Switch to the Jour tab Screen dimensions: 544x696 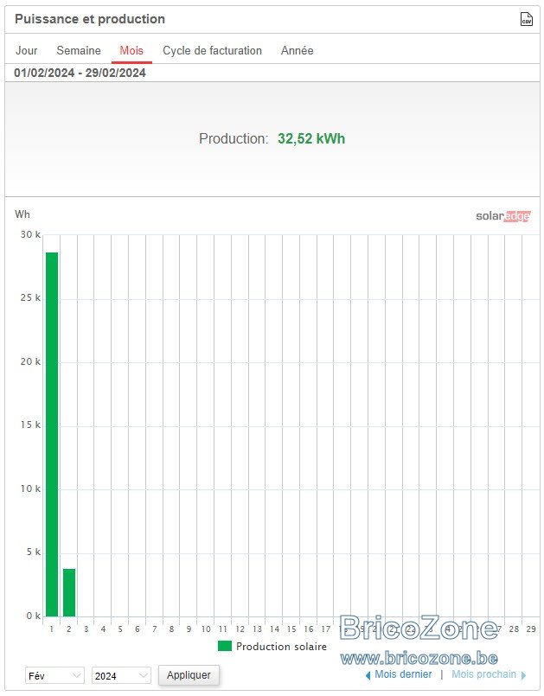click(x=27, y=51)
